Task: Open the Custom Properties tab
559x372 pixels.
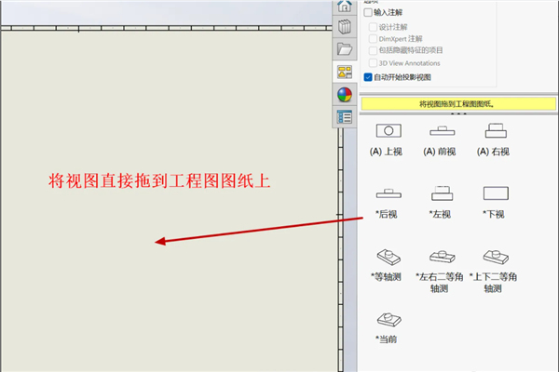Action: pos(344,117)
